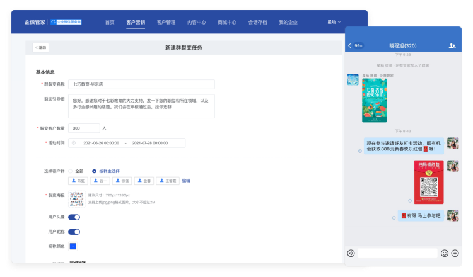Click the sender avatar beside red packet QR
Viewport: 473px width, 277px height.
452,166
